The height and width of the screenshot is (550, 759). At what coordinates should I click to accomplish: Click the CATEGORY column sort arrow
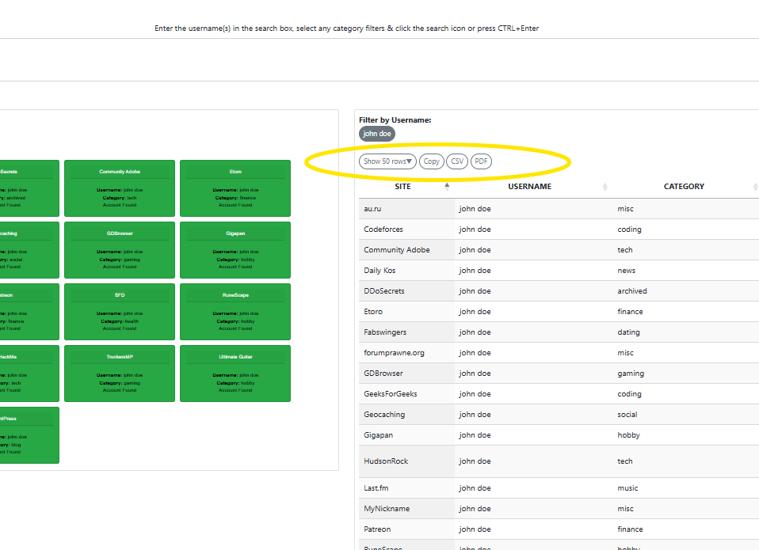754,187
